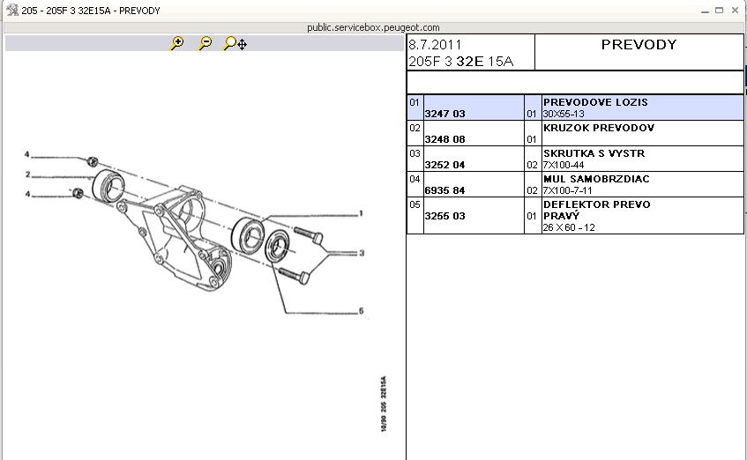Click the public.servicebox.peugeot.com address bar
The image size is (747, 460).
click(373, 27)
